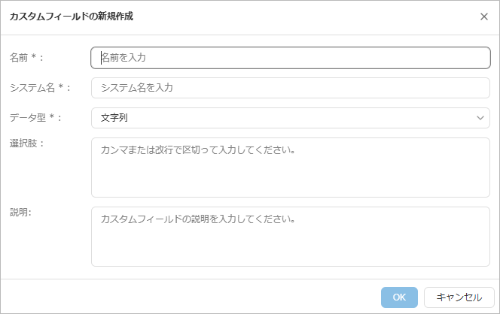Click the キャンセル button
The image size is (500, 314).
tap(459, 297)
